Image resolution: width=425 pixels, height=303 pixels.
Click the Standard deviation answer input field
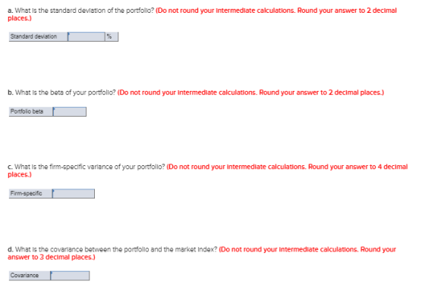[x=87, y=36]
